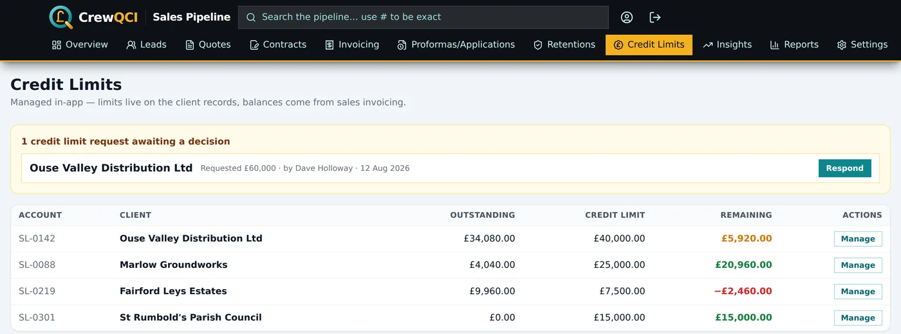Focus the pipeline search field

pos(423,17)
